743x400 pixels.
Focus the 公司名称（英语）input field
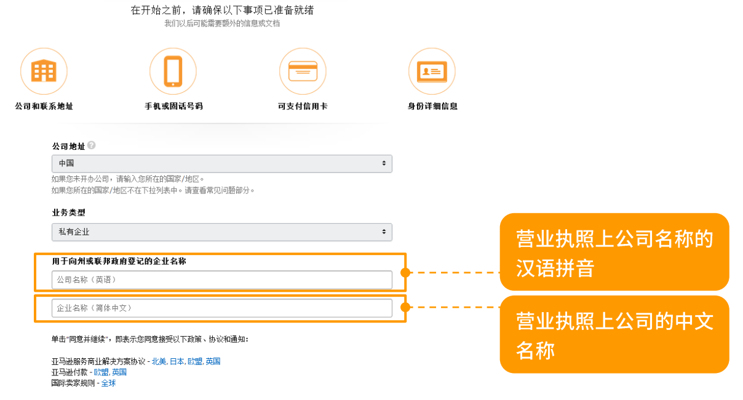coord(222,280)
